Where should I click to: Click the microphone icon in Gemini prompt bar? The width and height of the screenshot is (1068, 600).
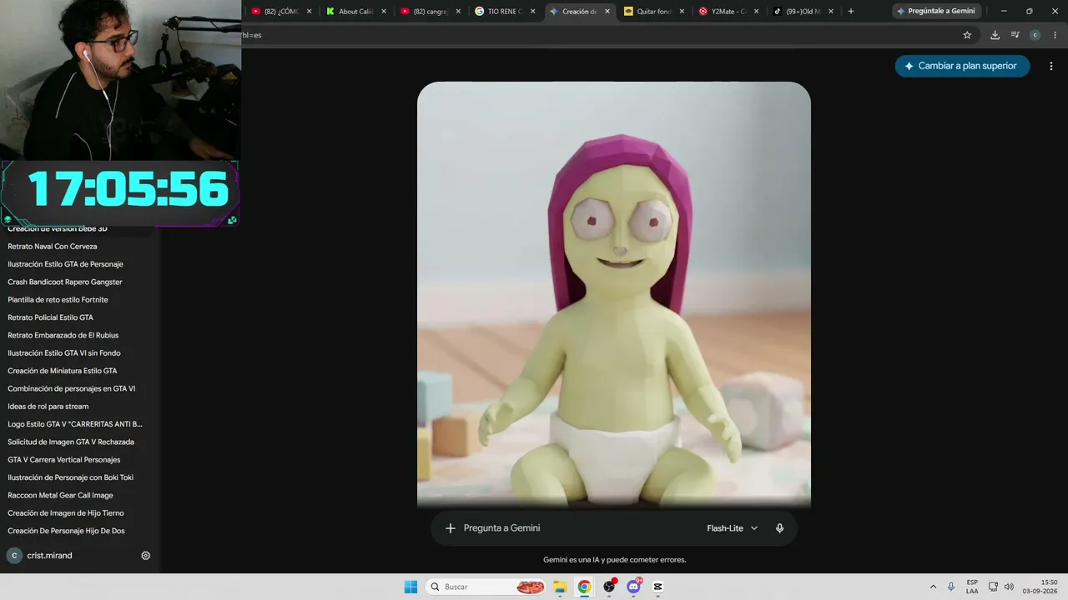(x=779, y=528)
